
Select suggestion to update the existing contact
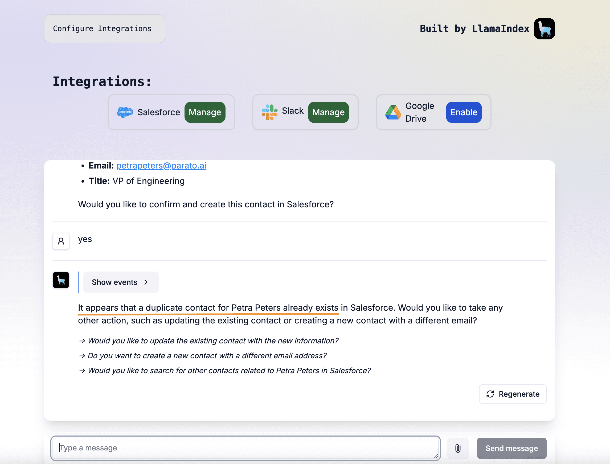point(213,340)
